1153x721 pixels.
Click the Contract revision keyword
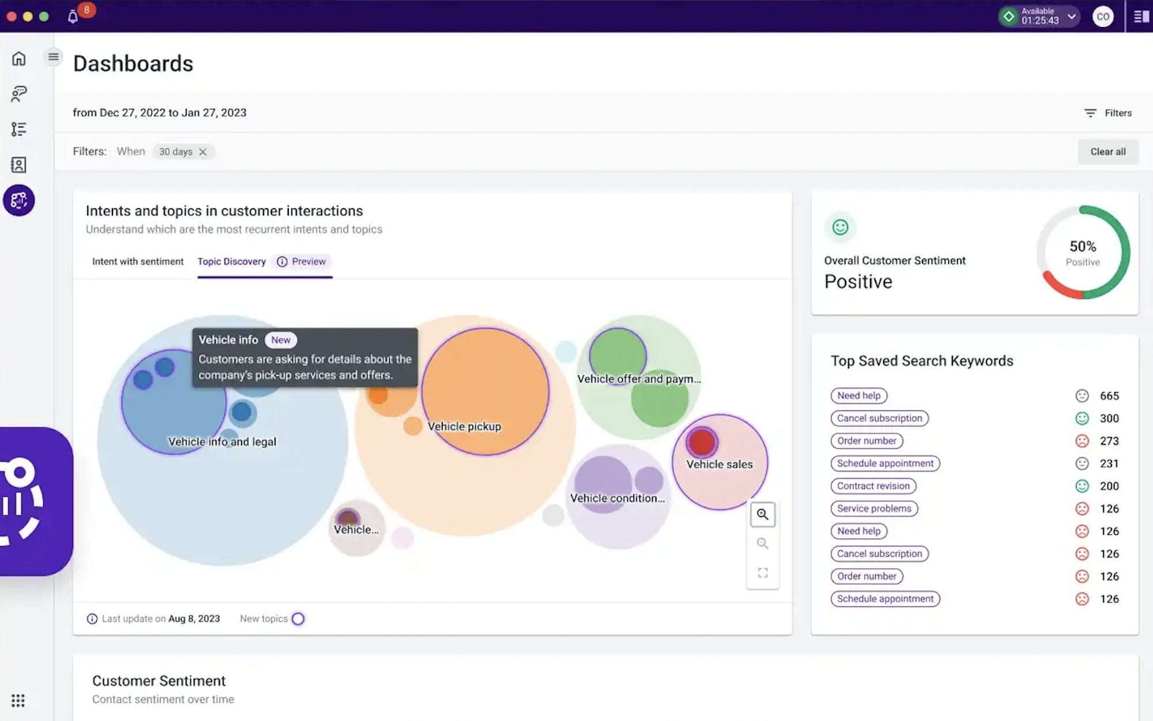[x=873, y=485]
